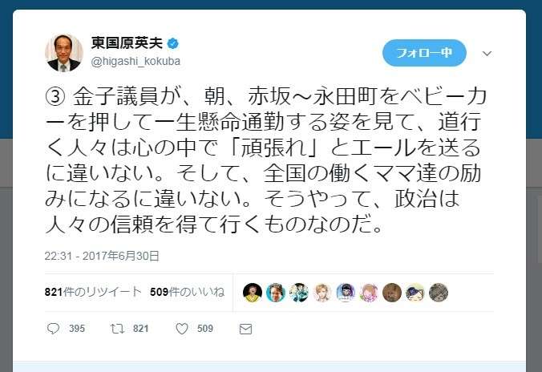
Task: Click the second liker avatar with teal background
Action: 276,293
